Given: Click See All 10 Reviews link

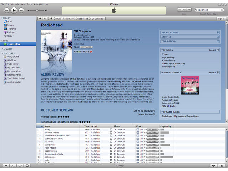Looking at the screenshot, I should coord(144,111).
